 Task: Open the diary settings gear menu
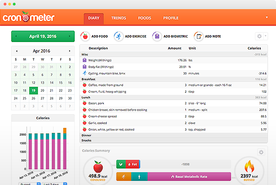click(x=261, y=36)
